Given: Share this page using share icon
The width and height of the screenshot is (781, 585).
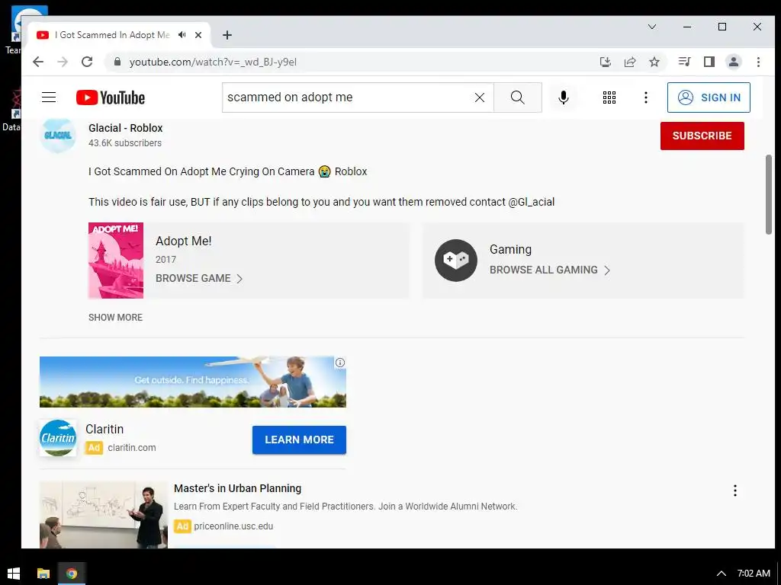Looking at the screenshot, I should tap(629, 62).
